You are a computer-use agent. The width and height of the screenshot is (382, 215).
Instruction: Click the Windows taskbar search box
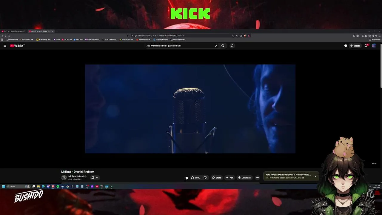pyautogui.click(x=19, y=186)
